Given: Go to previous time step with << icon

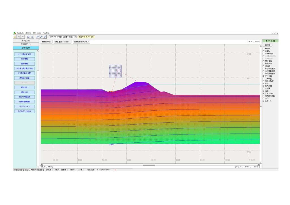Looking at the screenshot, I should [19, 37].
